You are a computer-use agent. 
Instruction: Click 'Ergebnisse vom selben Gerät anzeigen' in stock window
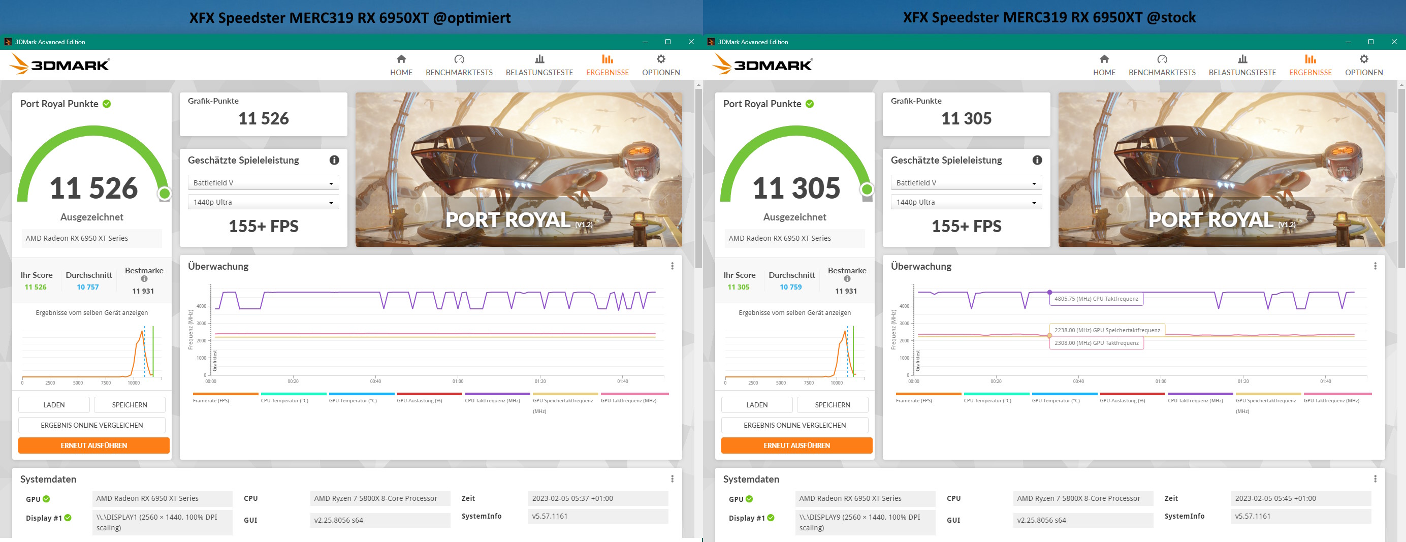795,313
